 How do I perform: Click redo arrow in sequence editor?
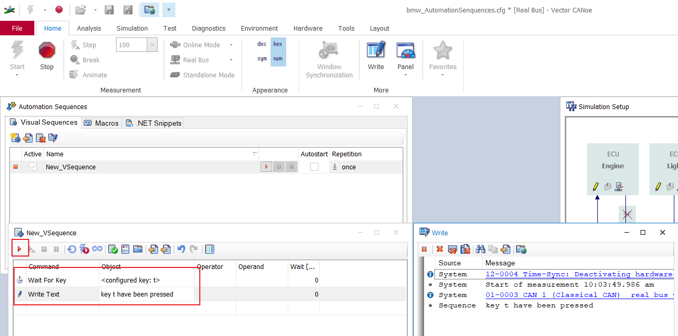tap(194, 249)
